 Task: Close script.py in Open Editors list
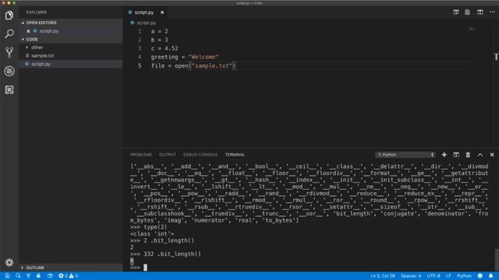(28, 31)
